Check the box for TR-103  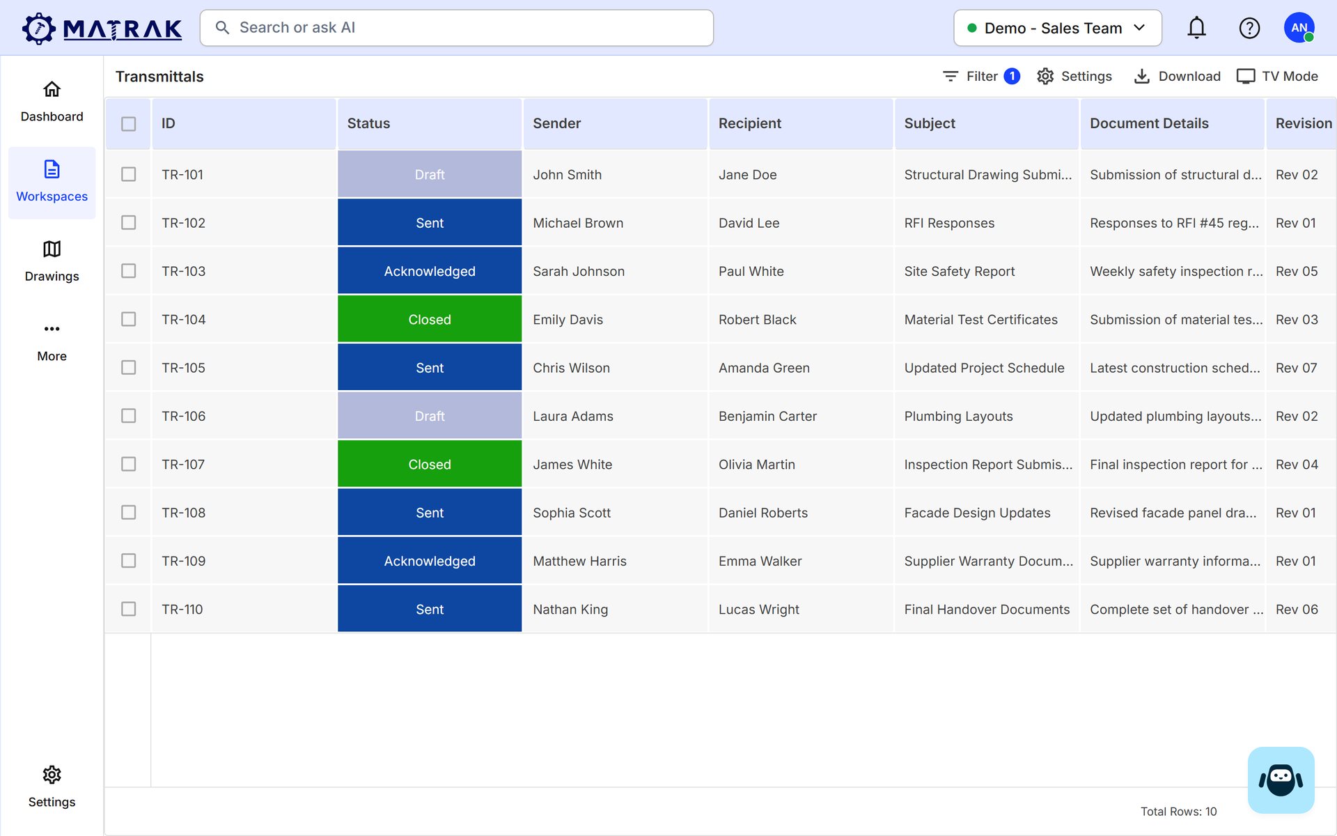coord(128,271)
